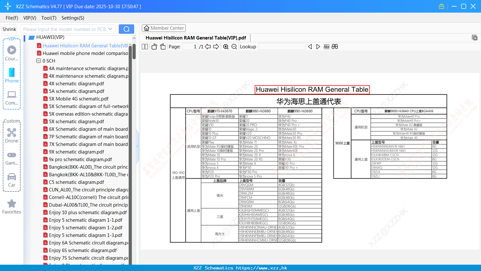481x271 pixels.
Task: Open 5X overseas edition-schematic diagram file
Action: pos(86,114)
